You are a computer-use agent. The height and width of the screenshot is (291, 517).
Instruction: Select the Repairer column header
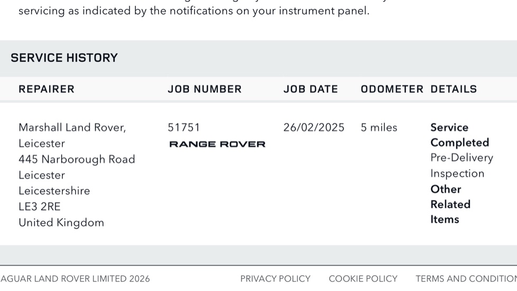(47, 89)
